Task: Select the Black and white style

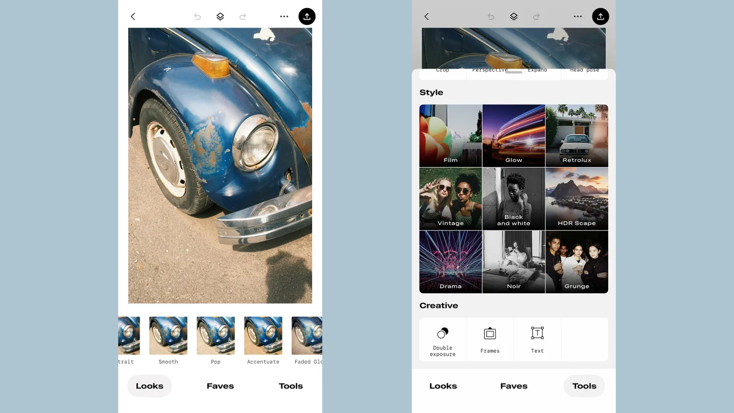Action: [x=514, y=199]
